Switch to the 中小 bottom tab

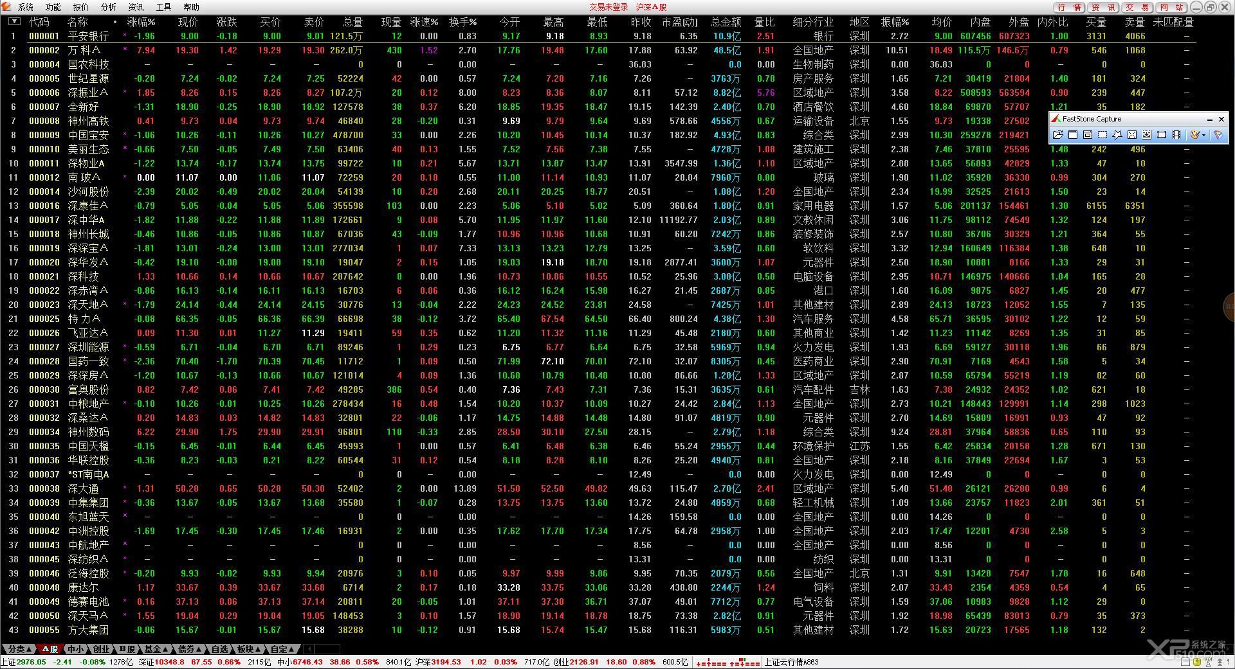76,649
